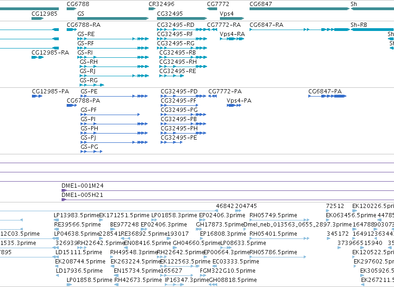This screenshot has width=394, height=287.
Task: Select the CG32495-RB transcript
Action: (x=183, y=57)
